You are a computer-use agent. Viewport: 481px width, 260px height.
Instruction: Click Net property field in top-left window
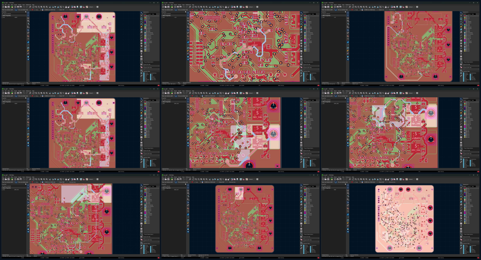19,17
